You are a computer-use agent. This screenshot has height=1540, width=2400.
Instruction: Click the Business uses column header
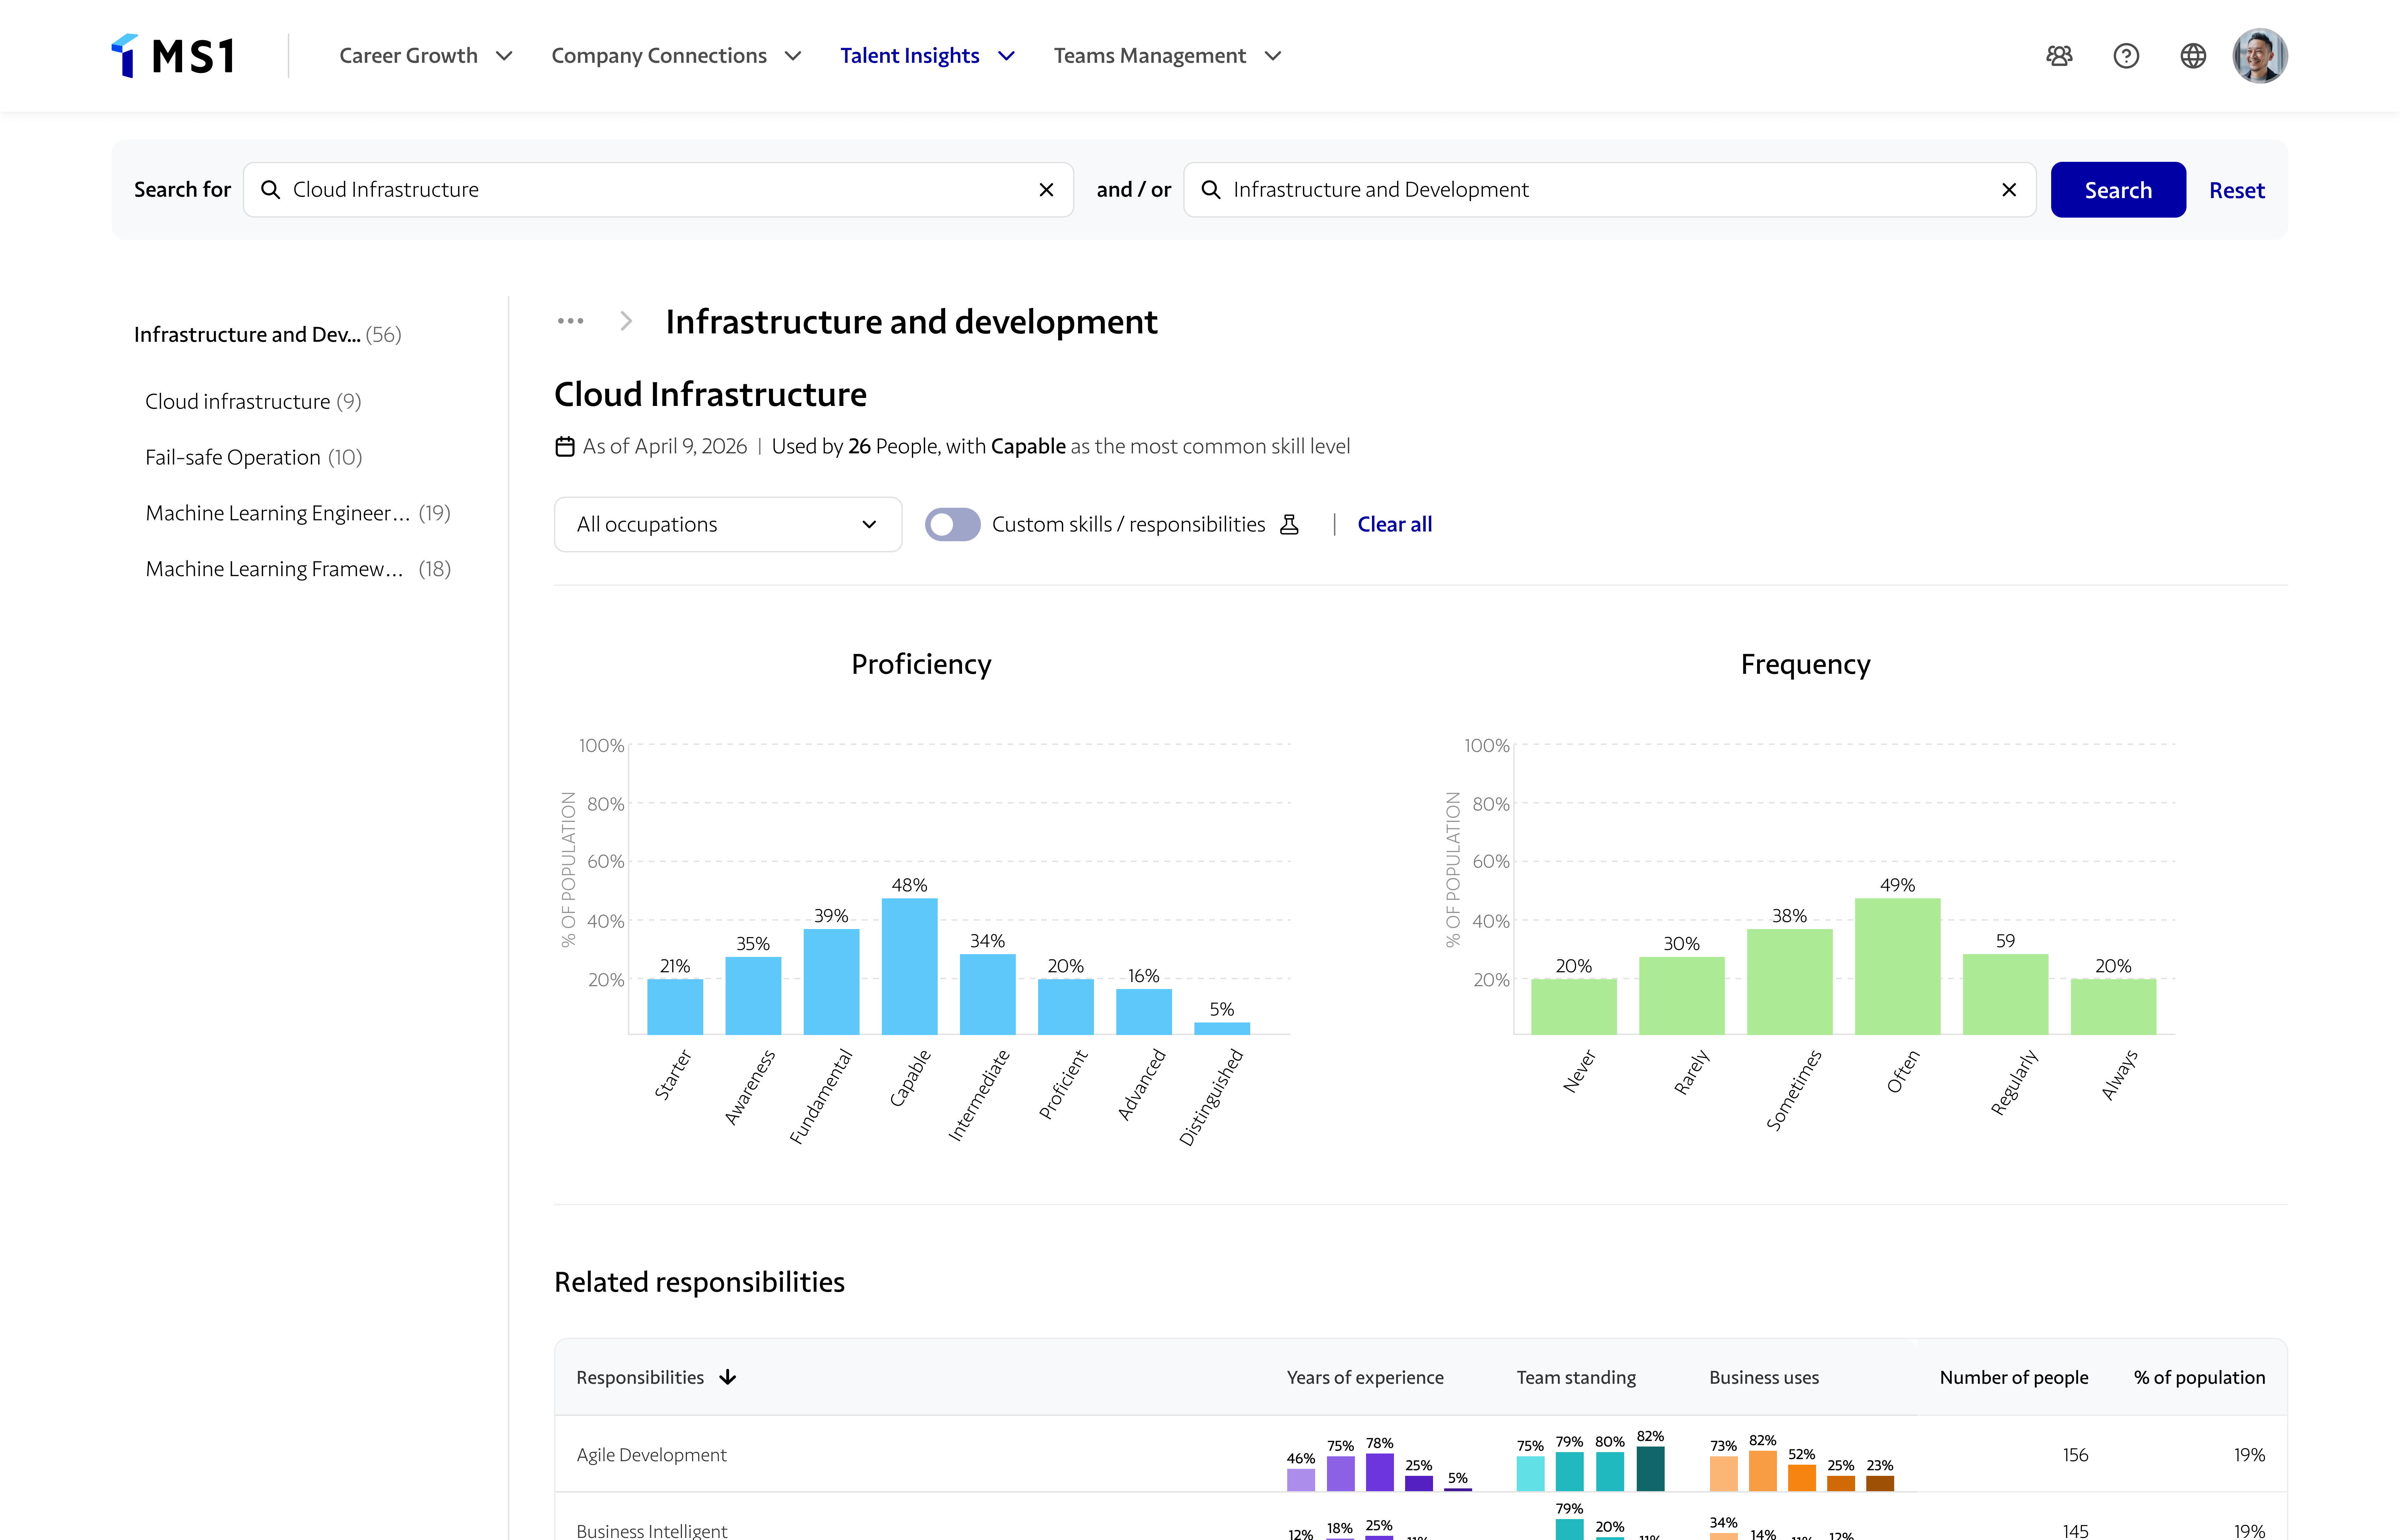tap(1764, 1378)
